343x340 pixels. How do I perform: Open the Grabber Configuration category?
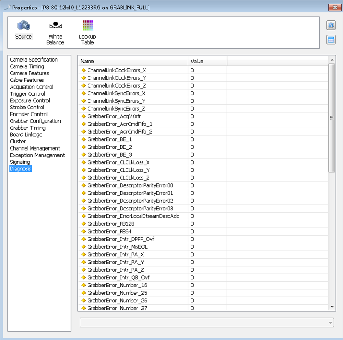tap(35, 121)
